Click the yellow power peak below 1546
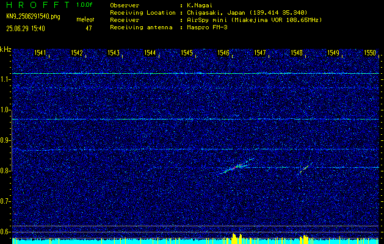Viewport: 384px width, 244px height. (237, 239)
